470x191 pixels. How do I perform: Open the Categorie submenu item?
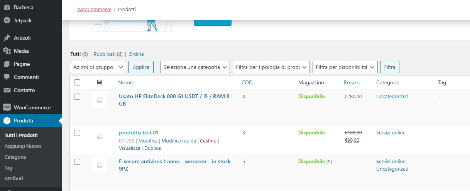point(15,157)
